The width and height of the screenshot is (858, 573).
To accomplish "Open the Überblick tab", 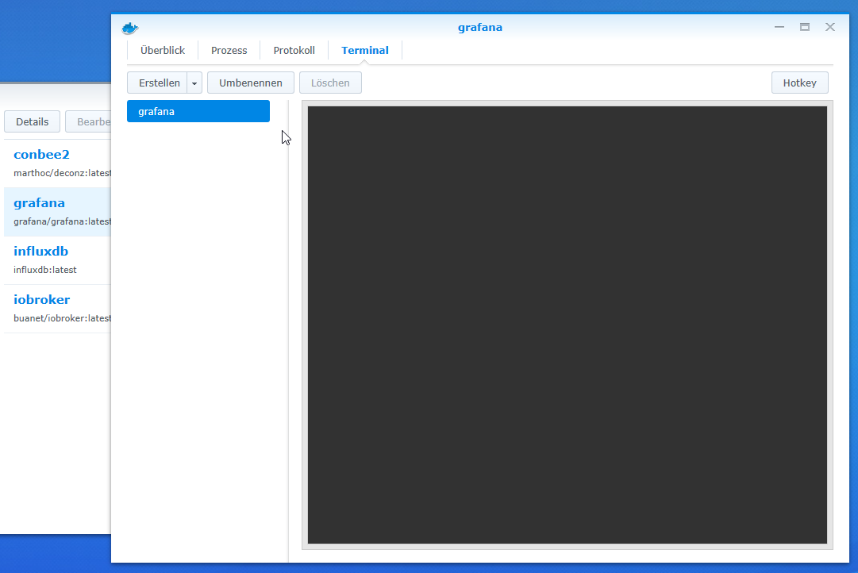I will click(x=163, y=50).
